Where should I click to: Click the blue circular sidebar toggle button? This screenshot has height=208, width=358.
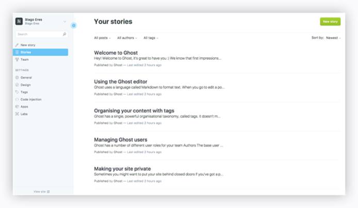click(73, 25)
